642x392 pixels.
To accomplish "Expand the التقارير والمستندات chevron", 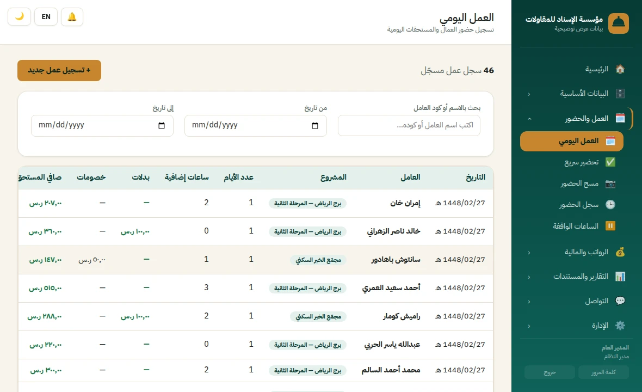I will click(529, 277).
